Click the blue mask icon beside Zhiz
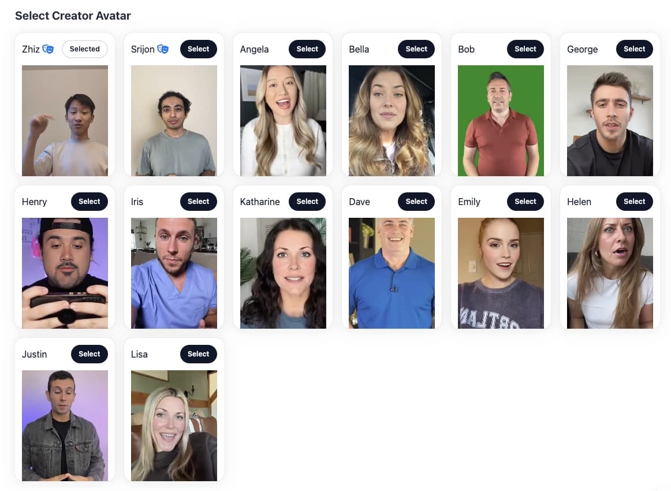This screenshot has width=671, height=491. (48, 49)
